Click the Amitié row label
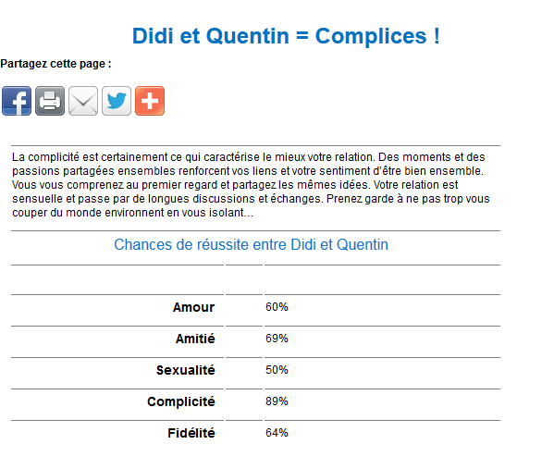Screen dimensions: 554x469 pos(195,339)
